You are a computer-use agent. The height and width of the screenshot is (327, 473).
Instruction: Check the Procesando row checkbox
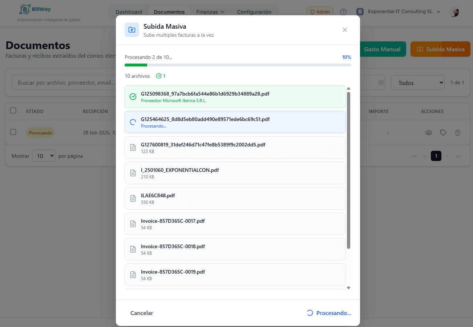(13, 132)
